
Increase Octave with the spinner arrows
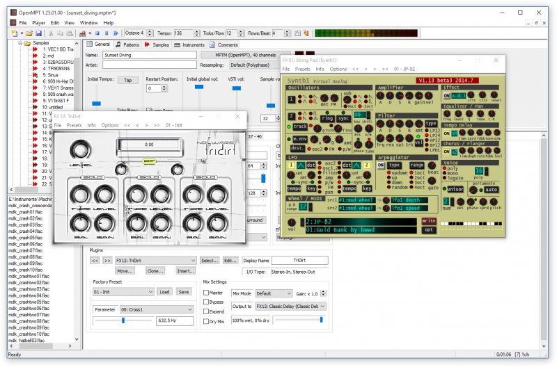(x=150, y=31)
